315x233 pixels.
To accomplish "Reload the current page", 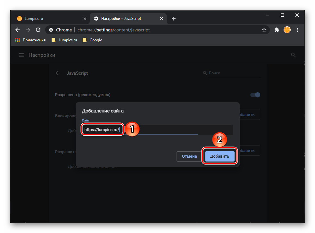I will [38, 30].
